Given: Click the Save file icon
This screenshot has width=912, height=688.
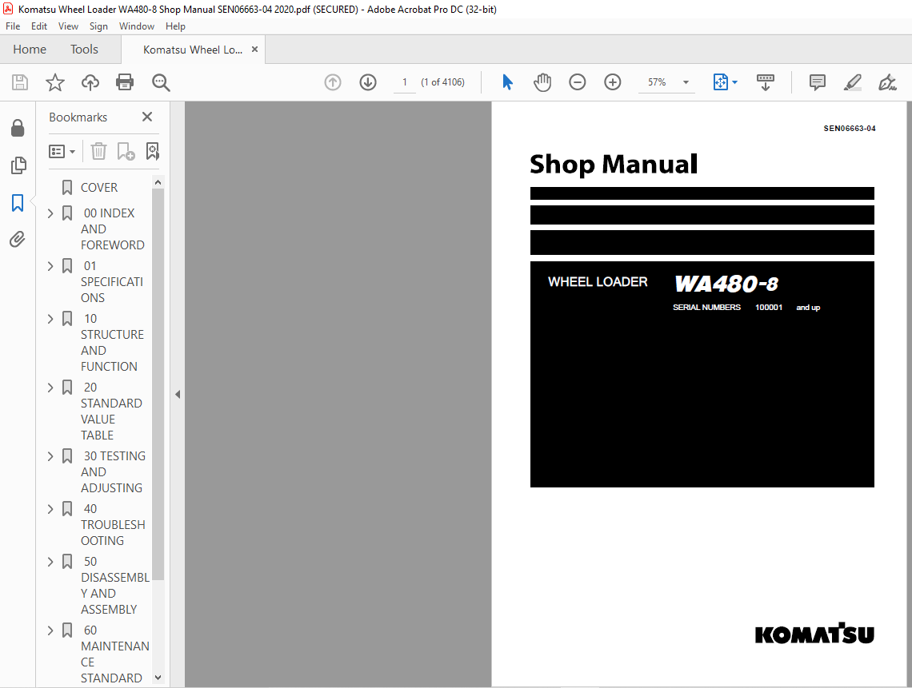Looking at the screenshot, I should coord(20,82).
